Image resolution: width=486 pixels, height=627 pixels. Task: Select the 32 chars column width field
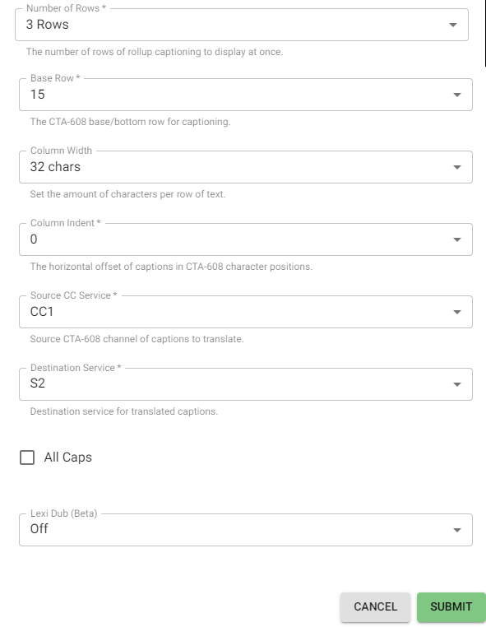[246, 167]
